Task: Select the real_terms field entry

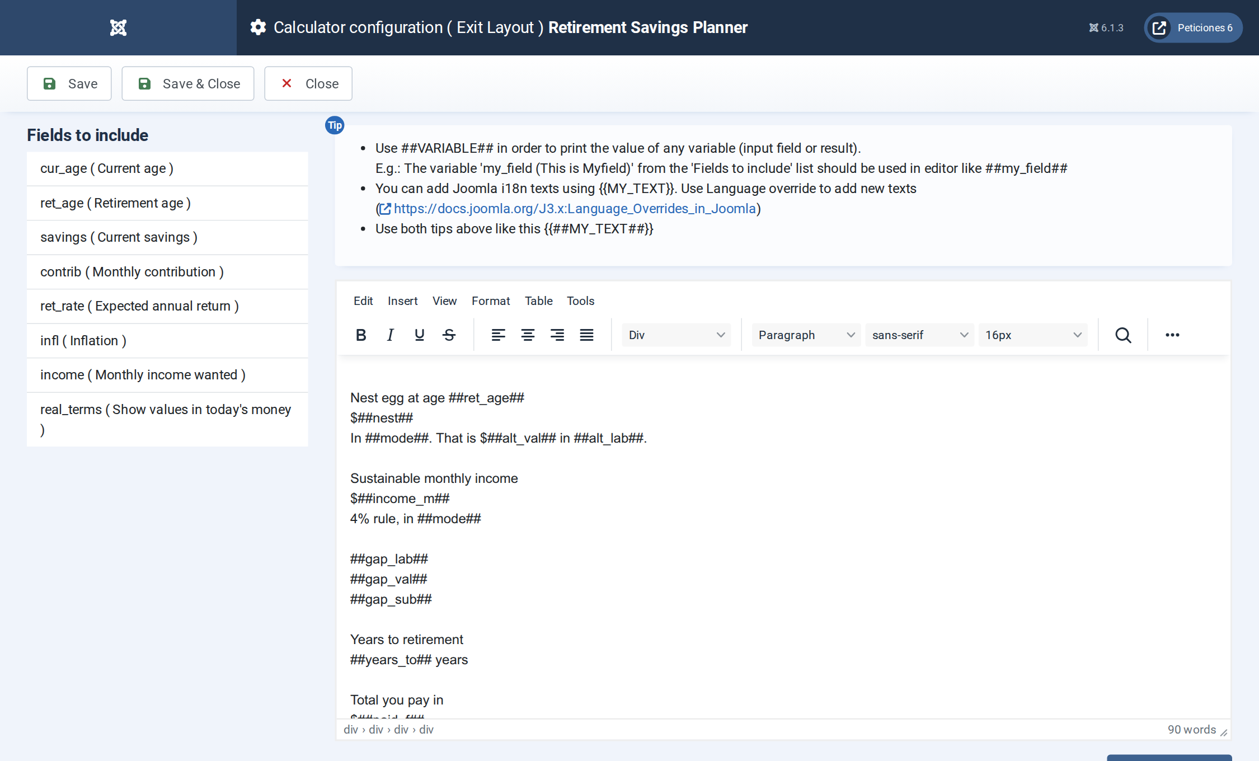Action: [167, 420]
